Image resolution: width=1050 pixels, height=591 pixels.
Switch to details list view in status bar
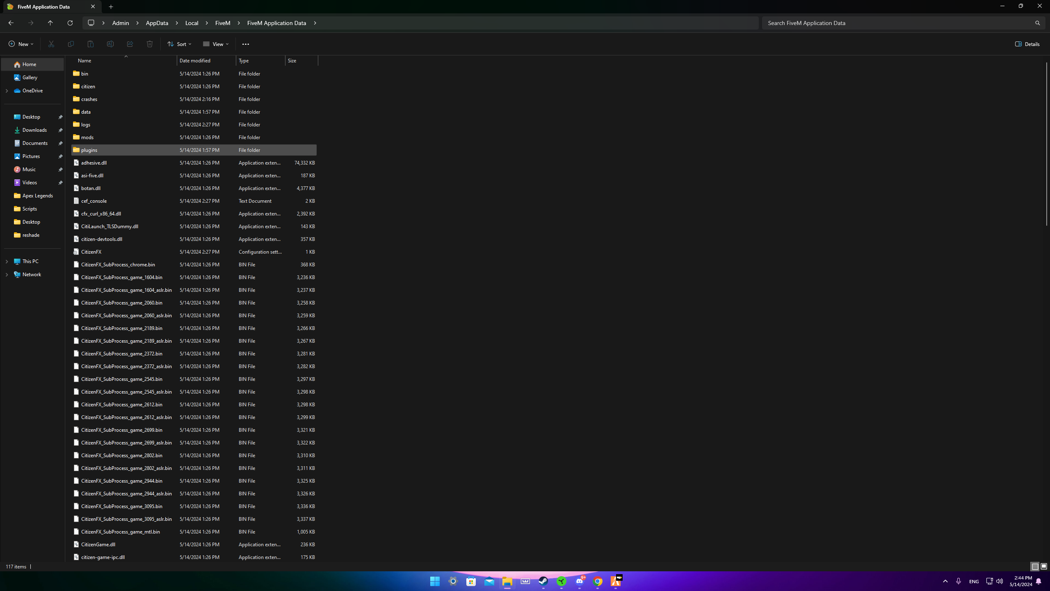pyautogui.click(x=1035, y=566)
